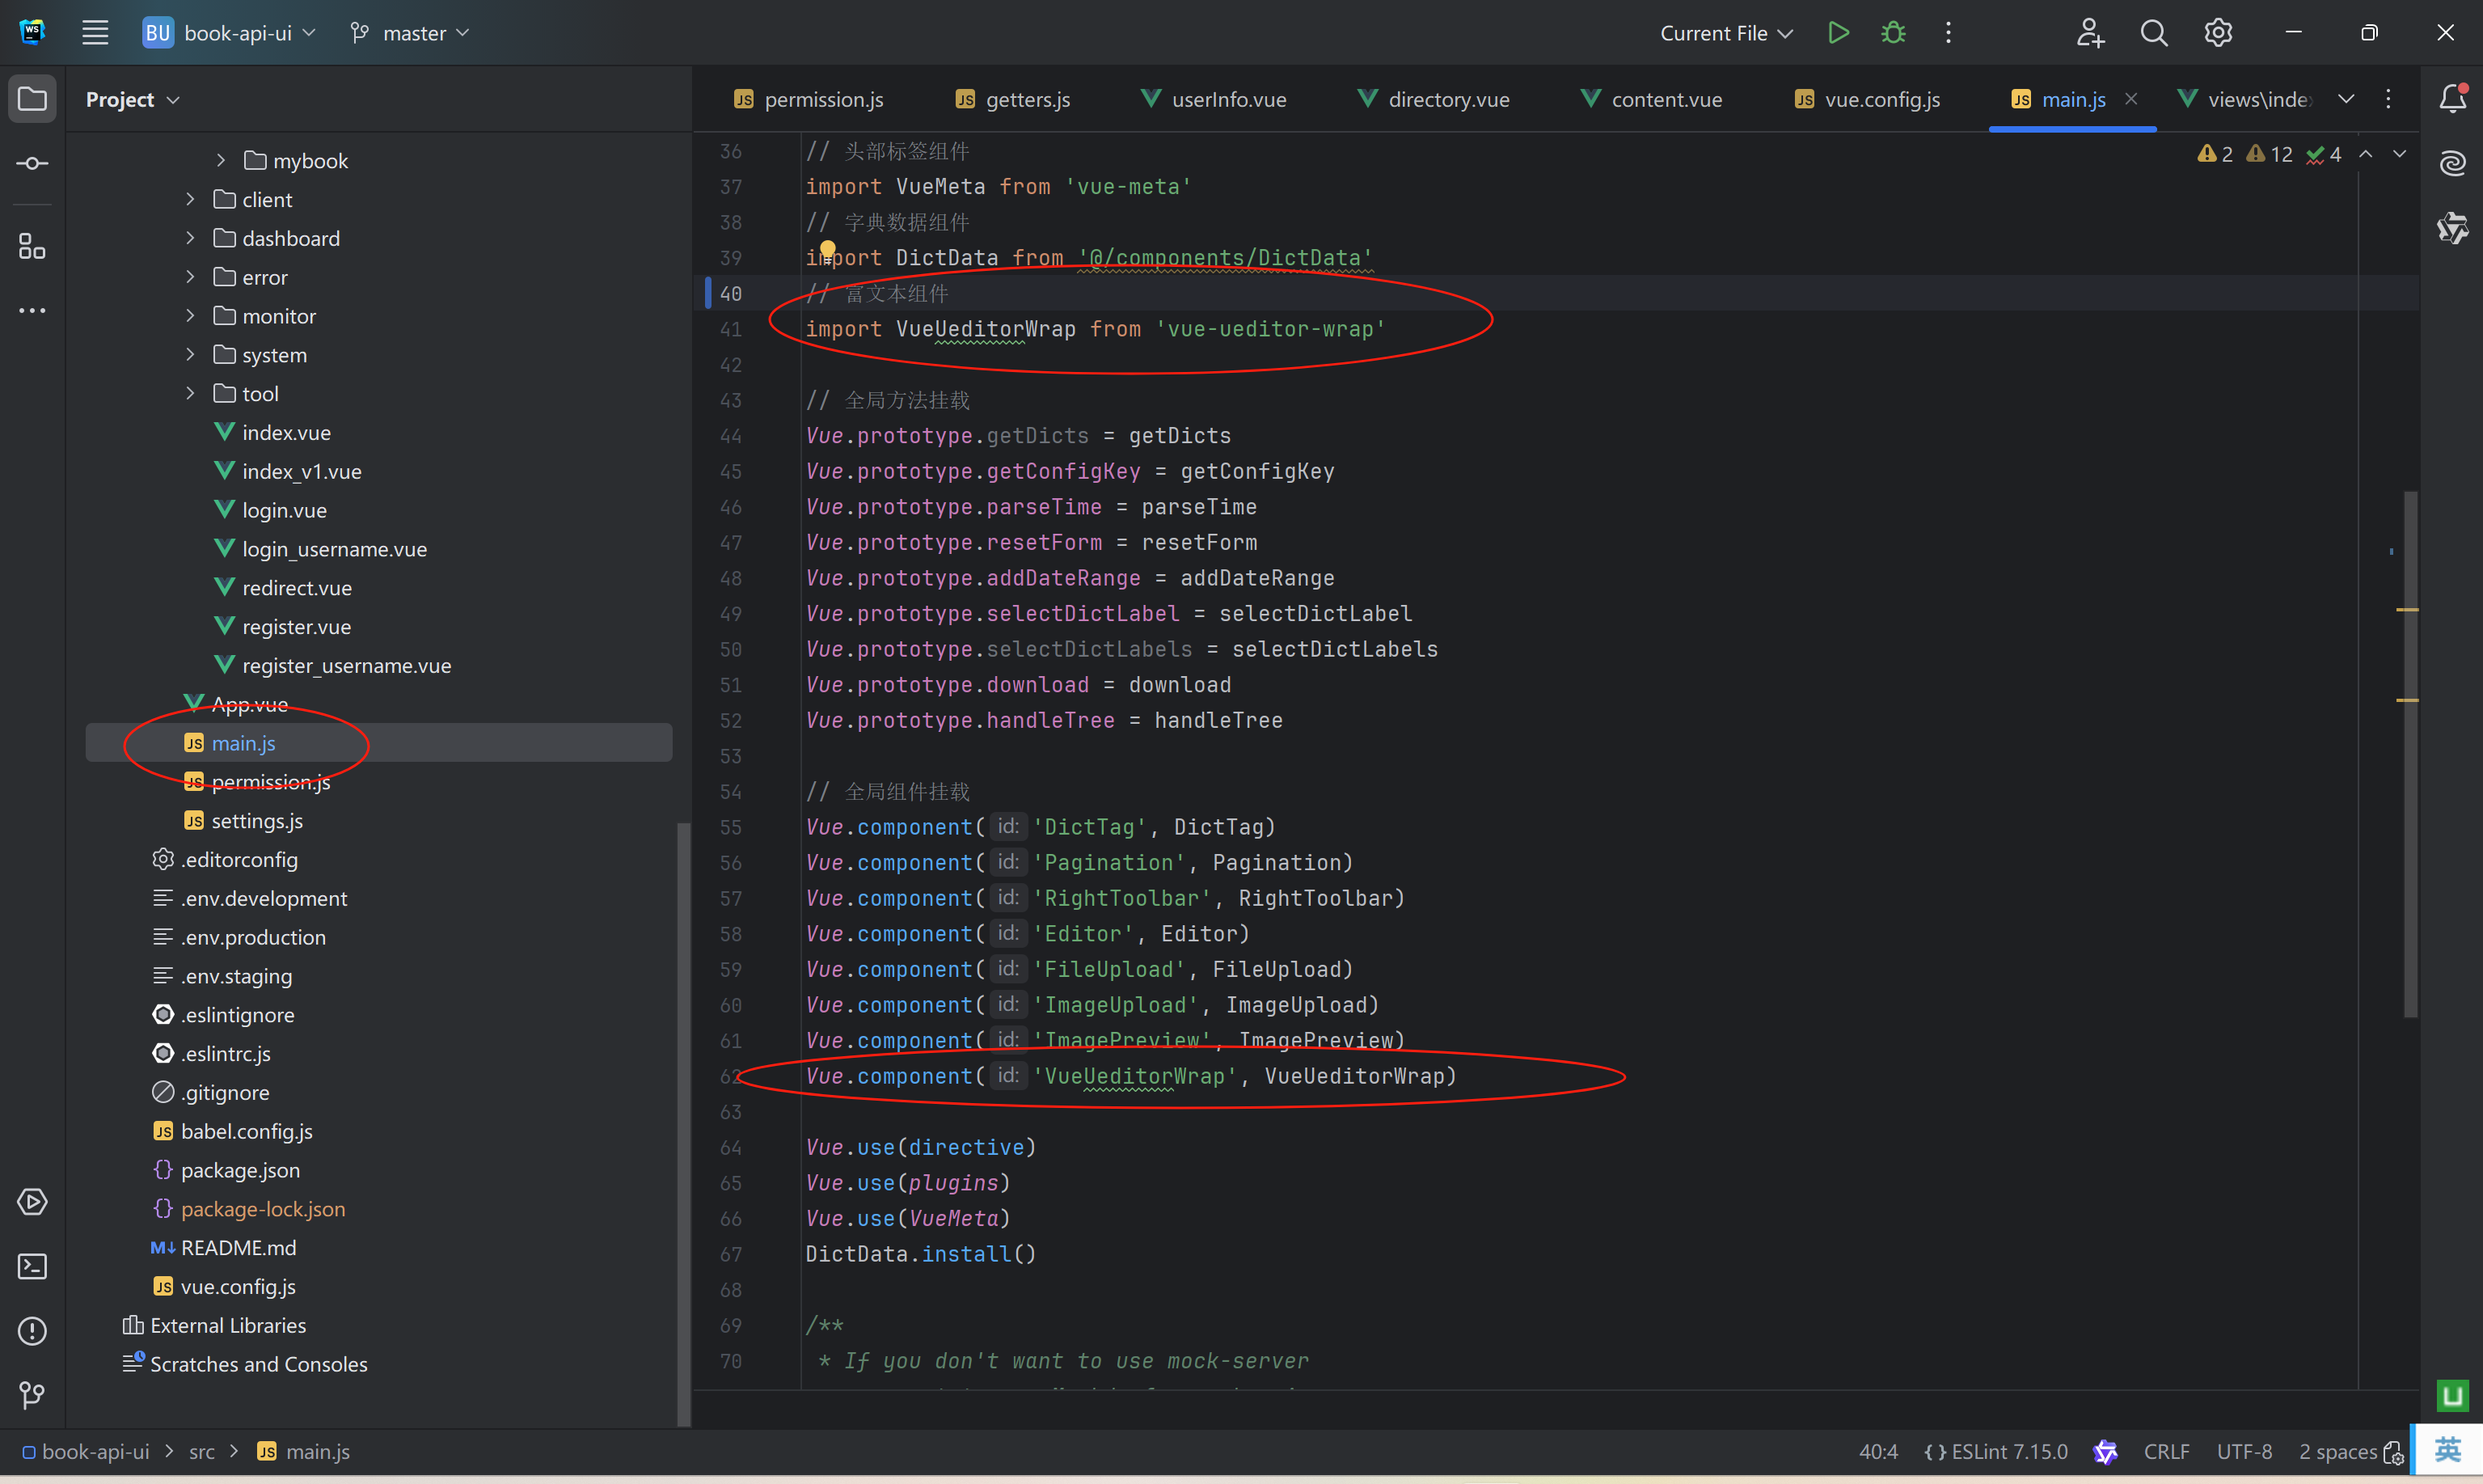Open the Git tool window icon

coord(32,1395)
